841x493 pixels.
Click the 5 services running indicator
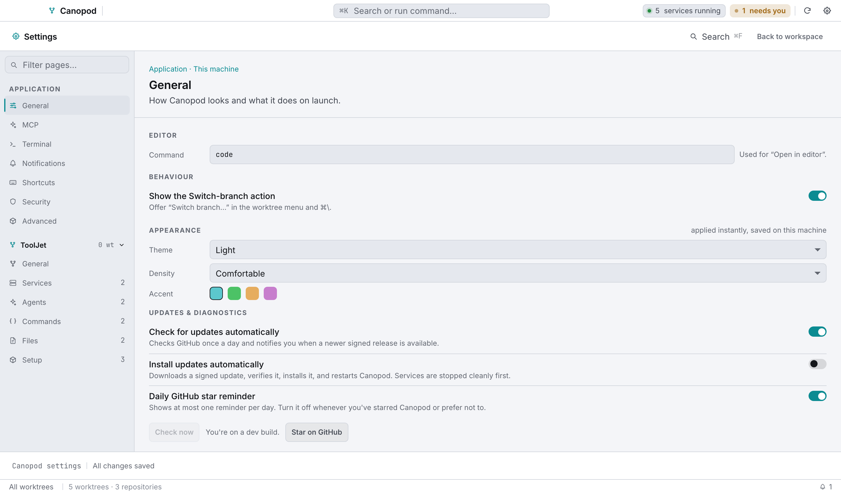pos(684,11)
